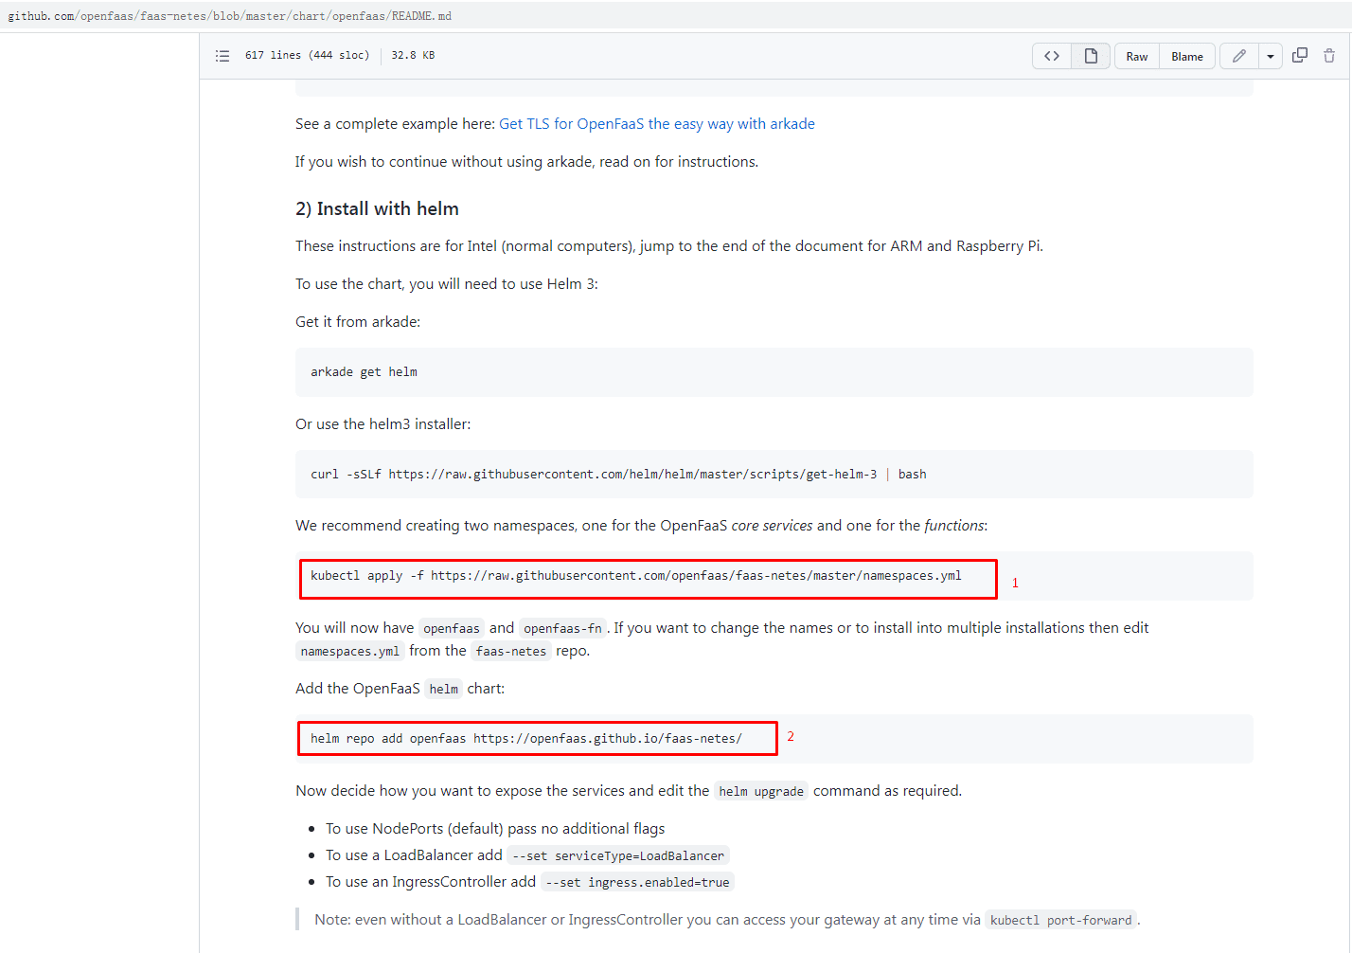The image size is (1352, 953).
Task: Display the rendered blob document view
Action: coord(1091,56)
